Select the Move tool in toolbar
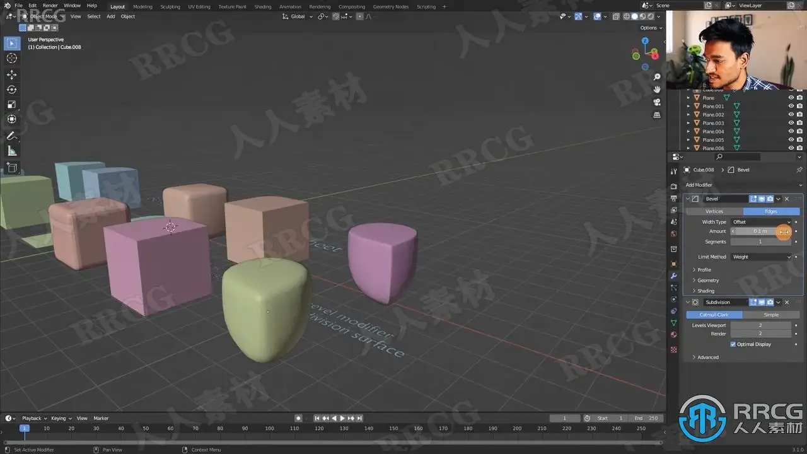Viewport: 807px width, 454px height. click(11, 74)
